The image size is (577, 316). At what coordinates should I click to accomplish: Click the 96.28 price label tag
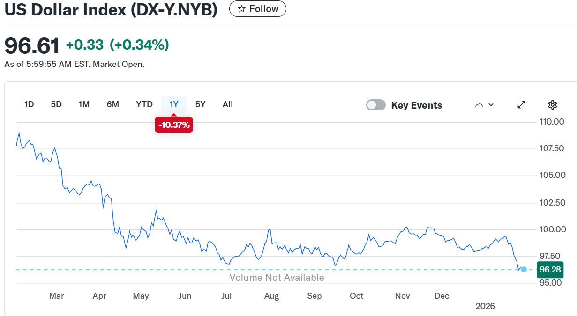coord(550,270)
